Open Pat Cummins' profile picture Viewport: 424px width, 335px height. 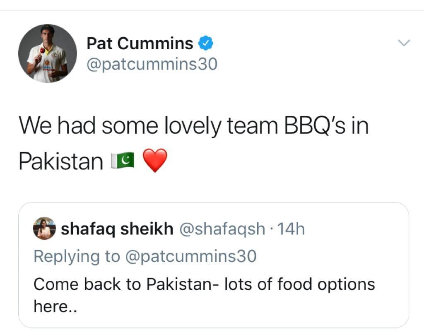coord(48,53)
